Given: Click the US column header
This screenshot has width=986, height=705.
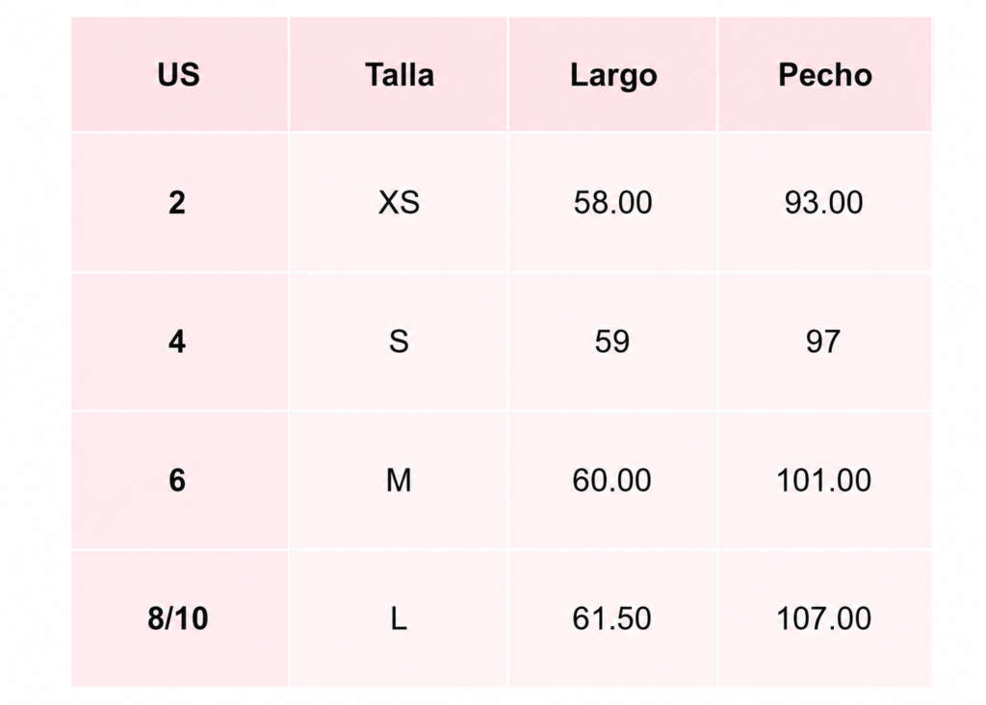Looking at the screenshot, I should pos(179,75).
